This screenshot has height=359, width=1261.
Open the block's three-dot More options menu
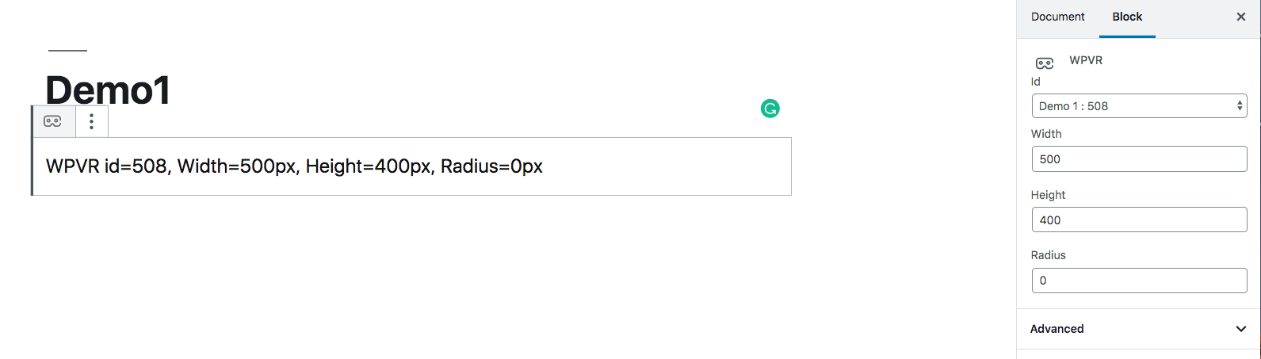pyautogui.click(x=92, y=121)
